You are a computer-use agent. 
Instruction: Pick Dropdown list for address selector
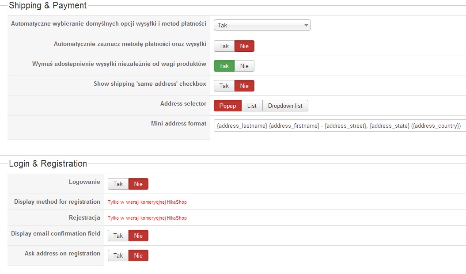(285, 106)
